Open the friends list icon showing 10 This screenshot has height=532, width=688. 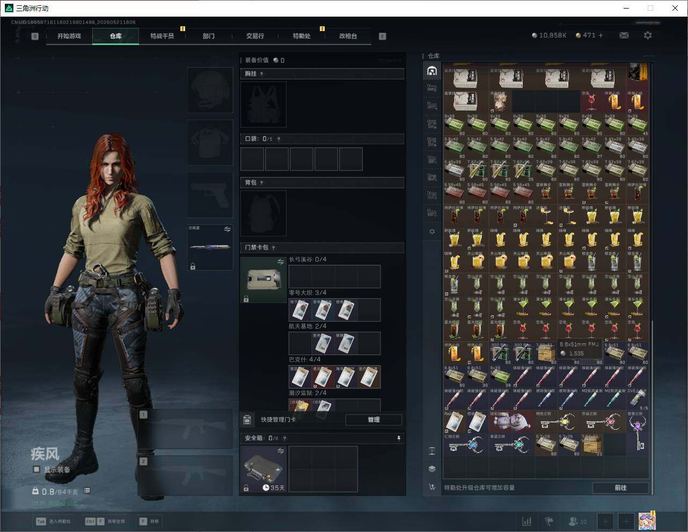pos(577,521)
